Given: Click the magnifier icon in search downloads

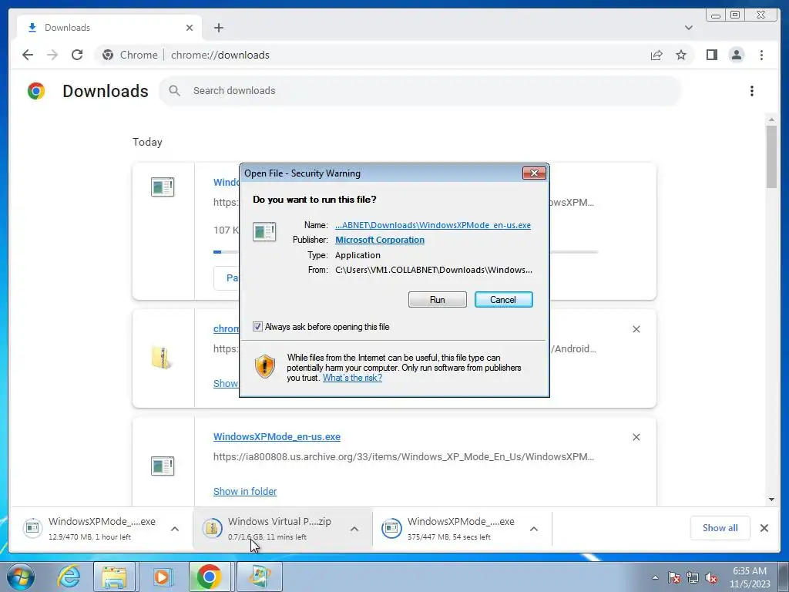Looking at the screenshot, I should (174, 91).
